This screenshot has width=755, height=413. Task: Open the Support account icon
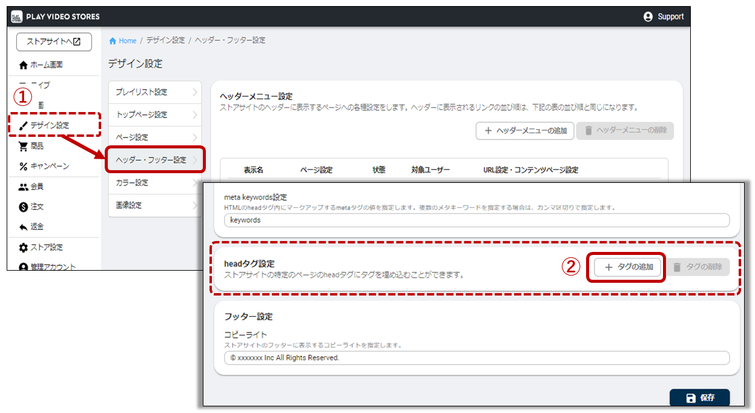[x=648, y=17]
